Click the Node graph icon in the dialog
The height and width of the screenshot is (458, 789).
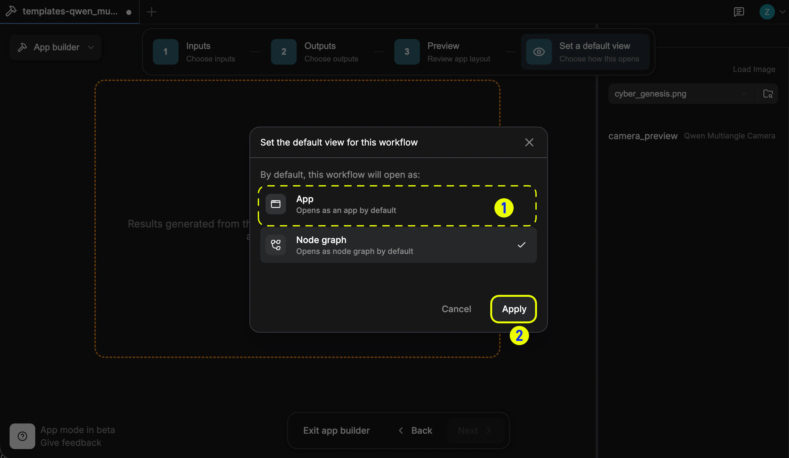[276, 245]
